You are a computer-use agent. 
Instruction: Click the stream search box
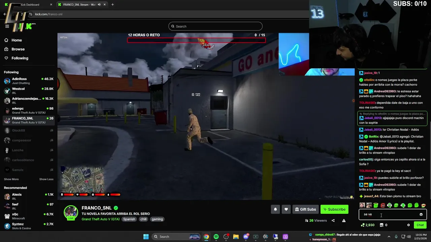[x=215, y=26]
